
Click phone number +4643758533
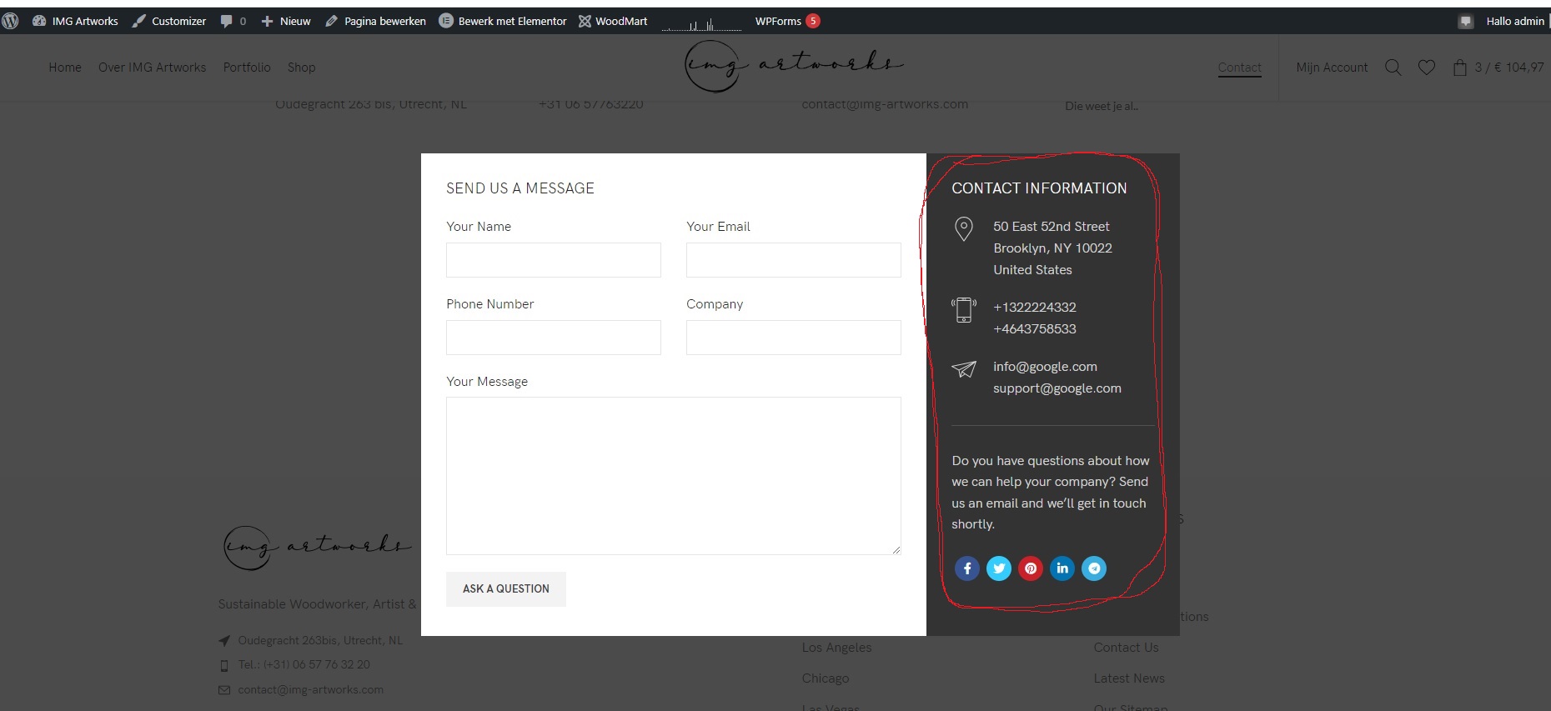tap(1035, 329)
